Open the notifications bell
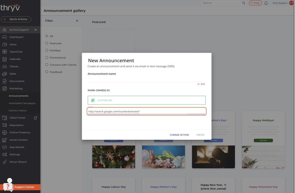Screen dimensions: 295x193 pos(266,3)
